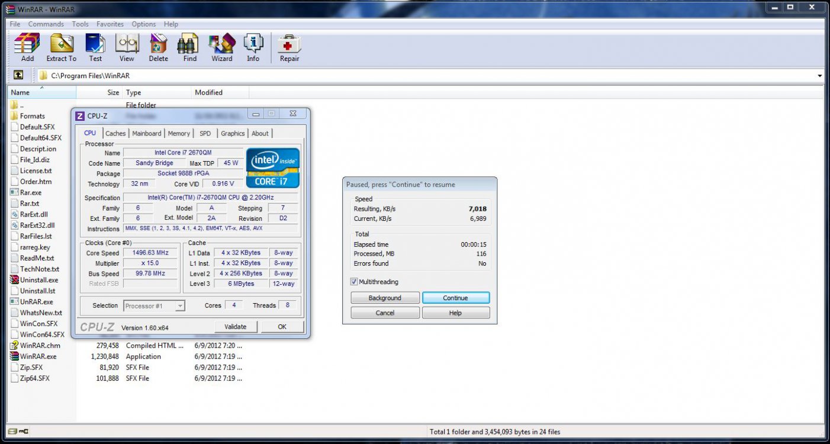Select the TechNote.txt file
Screen dimensions: 830x444
pyautogui.click(x=40, y=269)
